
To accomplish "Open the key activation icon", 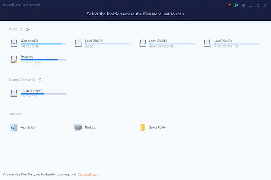I will [236, 5].
